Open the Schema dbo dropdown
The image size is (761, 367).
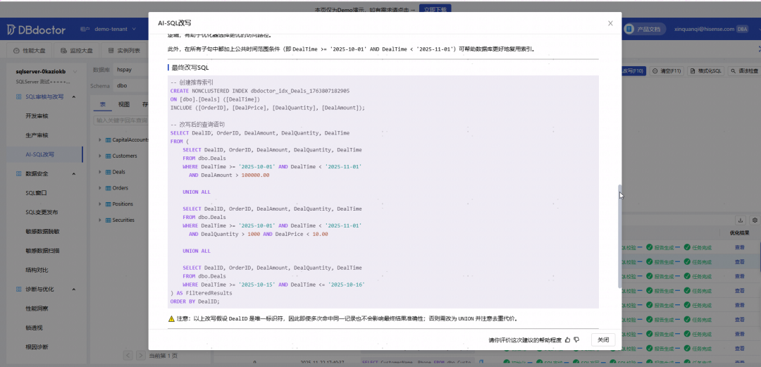point(131,85)
